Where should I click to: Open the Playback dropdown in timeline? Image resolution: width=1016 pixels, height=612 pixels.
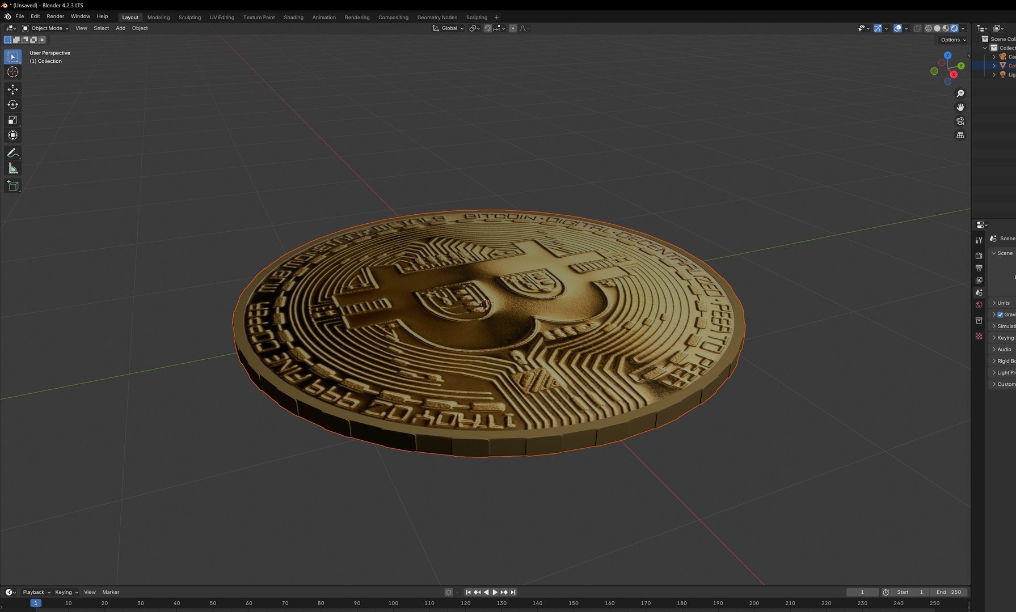pos(36,592)
